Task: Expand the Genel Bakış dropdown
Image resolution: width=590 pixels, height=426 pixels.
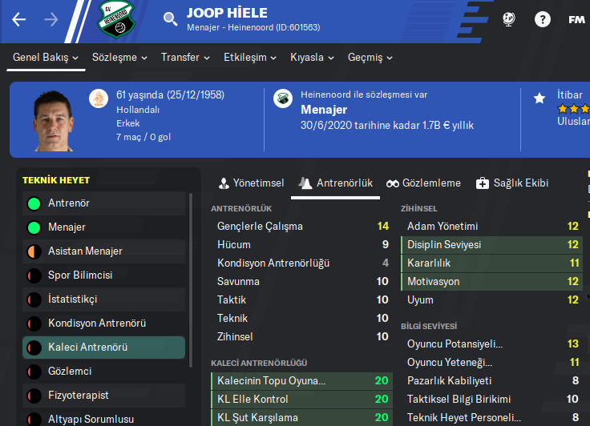Action: tap(46, 58)
